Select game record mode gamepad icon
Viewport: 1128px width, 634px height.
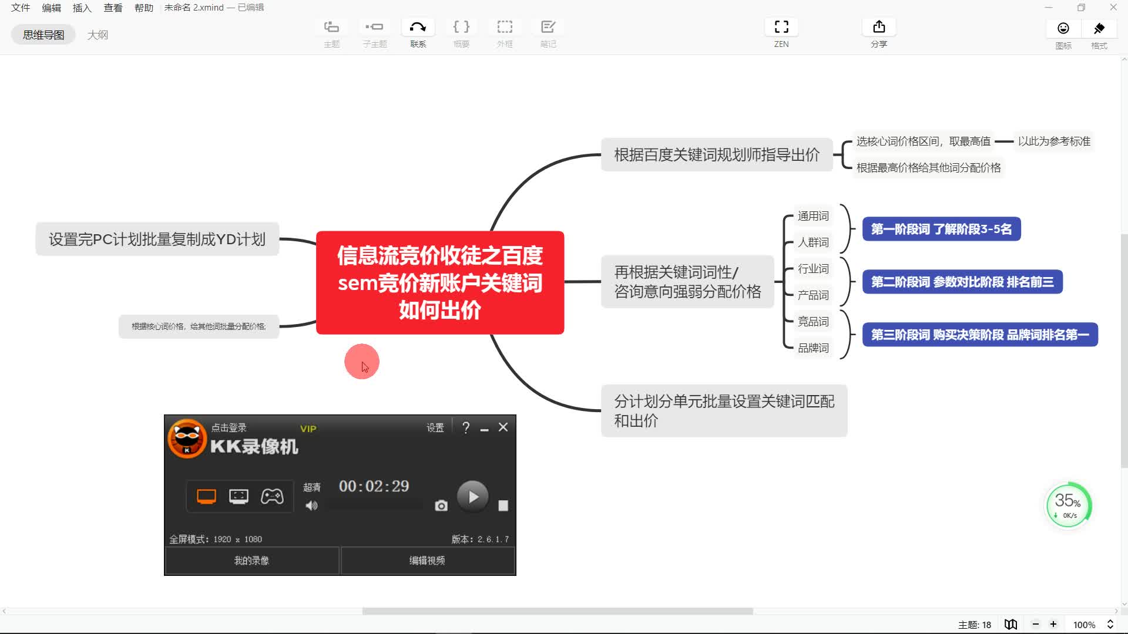(272, 497)
